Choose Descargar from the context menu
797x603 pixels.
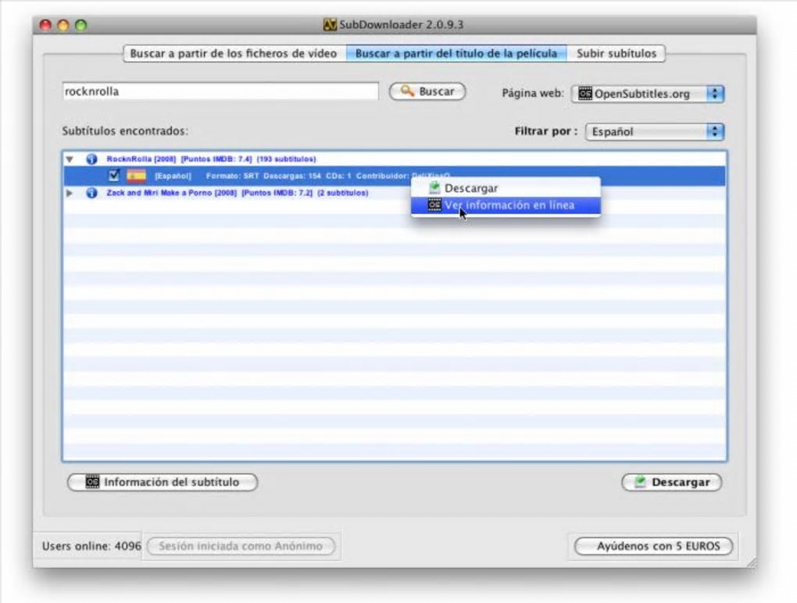pos(506,188)
